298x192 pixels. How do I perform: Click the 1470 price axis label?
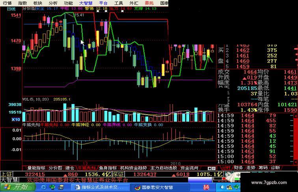[x=16, y=41]
